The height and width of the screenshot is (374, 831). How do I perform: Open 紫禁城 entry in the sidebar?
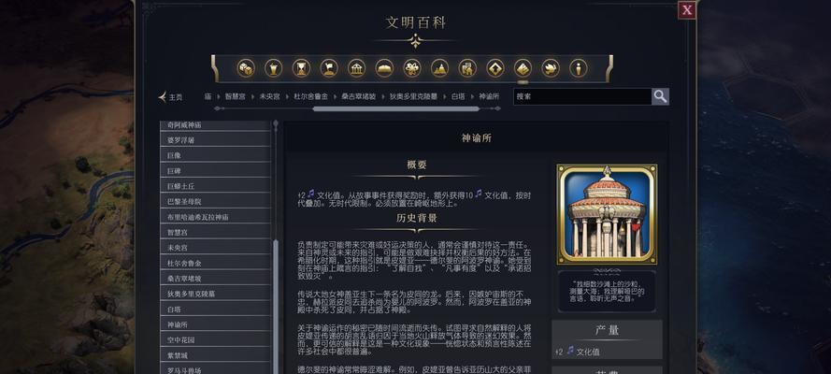coord(215,354)
